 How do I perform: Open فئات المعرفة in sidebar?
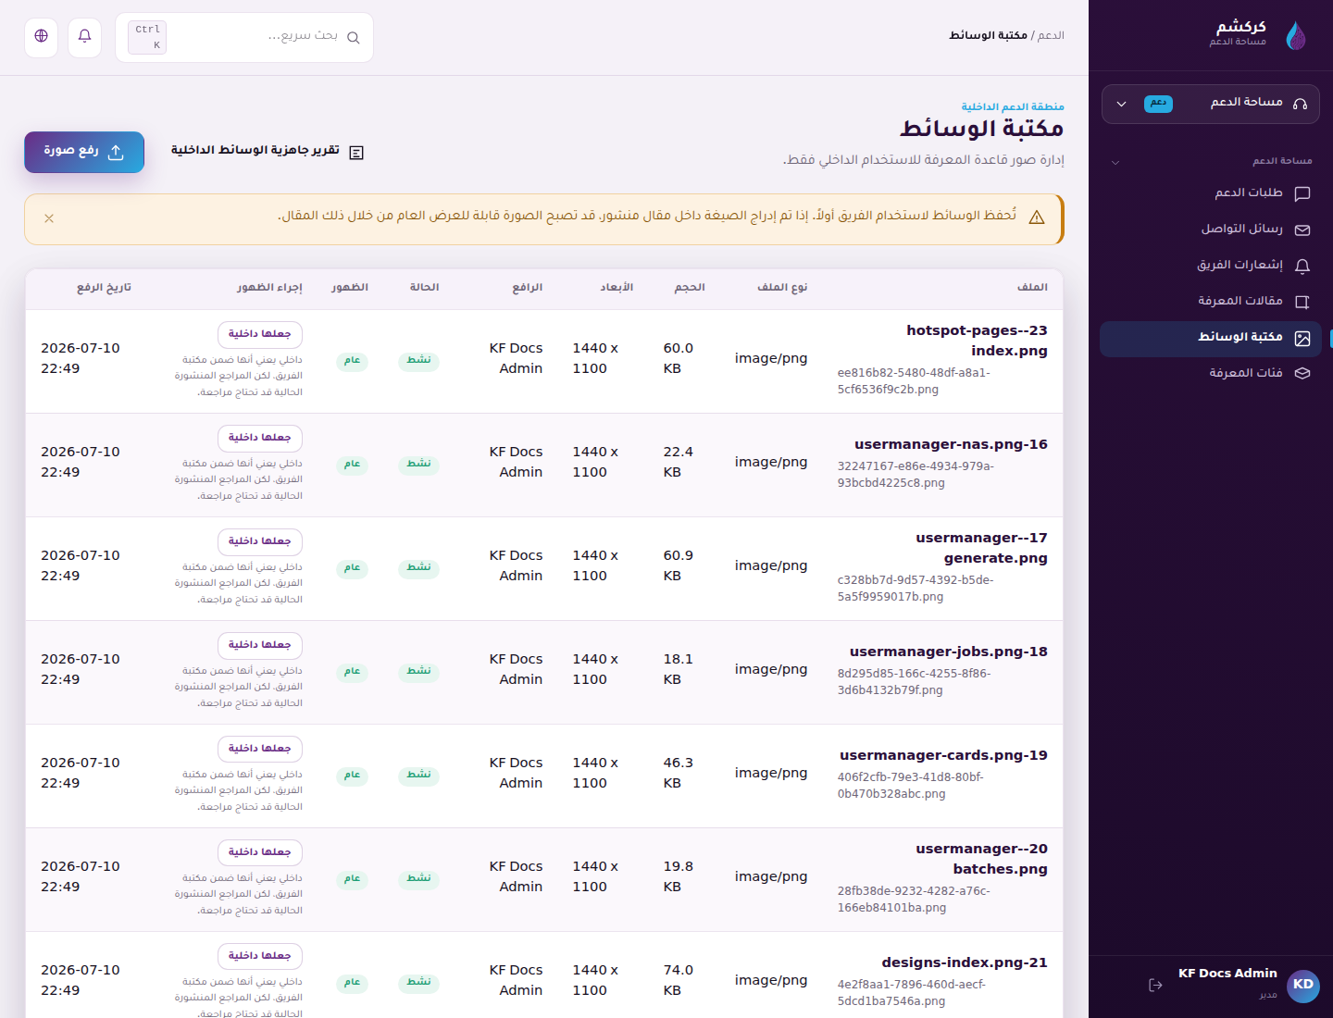click(x=1211, y=373)
